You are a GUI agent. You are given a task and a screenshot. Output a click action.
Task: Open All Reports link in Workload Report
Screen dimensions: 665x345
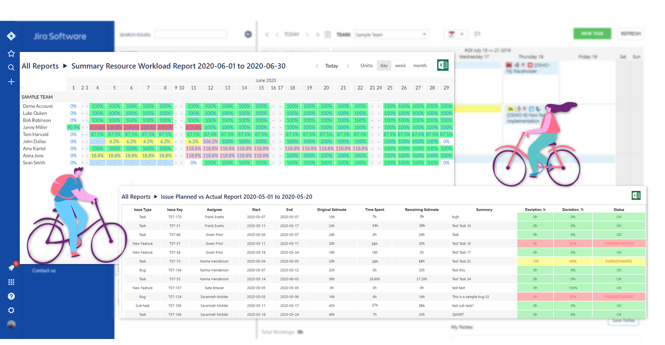40,66
